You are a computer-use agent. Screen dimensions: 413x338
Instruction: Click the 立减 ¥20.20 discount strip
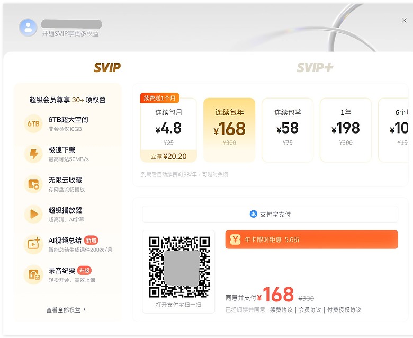click(x=168, y=156)
